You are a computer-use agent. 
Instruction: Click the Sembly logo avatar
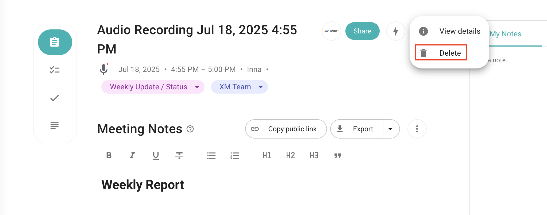click(x=331, y=31)
